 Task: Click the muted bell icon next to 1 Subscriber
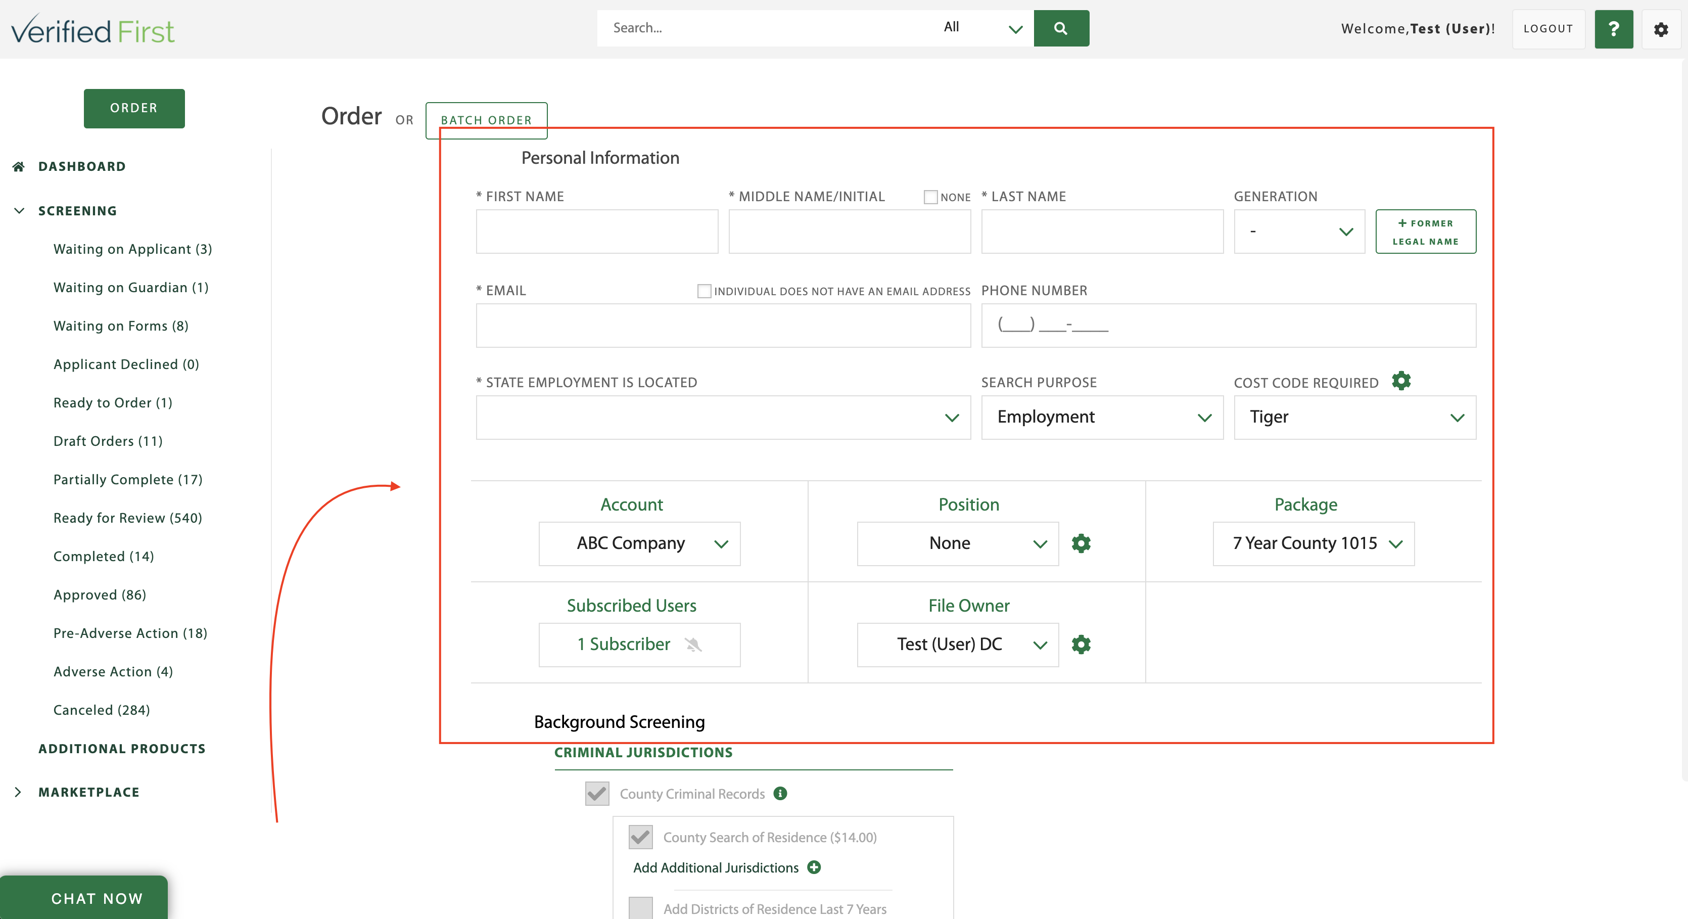point(693,645)
